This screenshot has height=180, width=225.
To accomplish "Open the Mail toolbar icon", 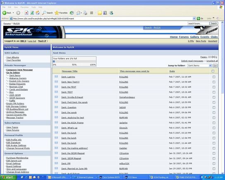I will [78, 13].
